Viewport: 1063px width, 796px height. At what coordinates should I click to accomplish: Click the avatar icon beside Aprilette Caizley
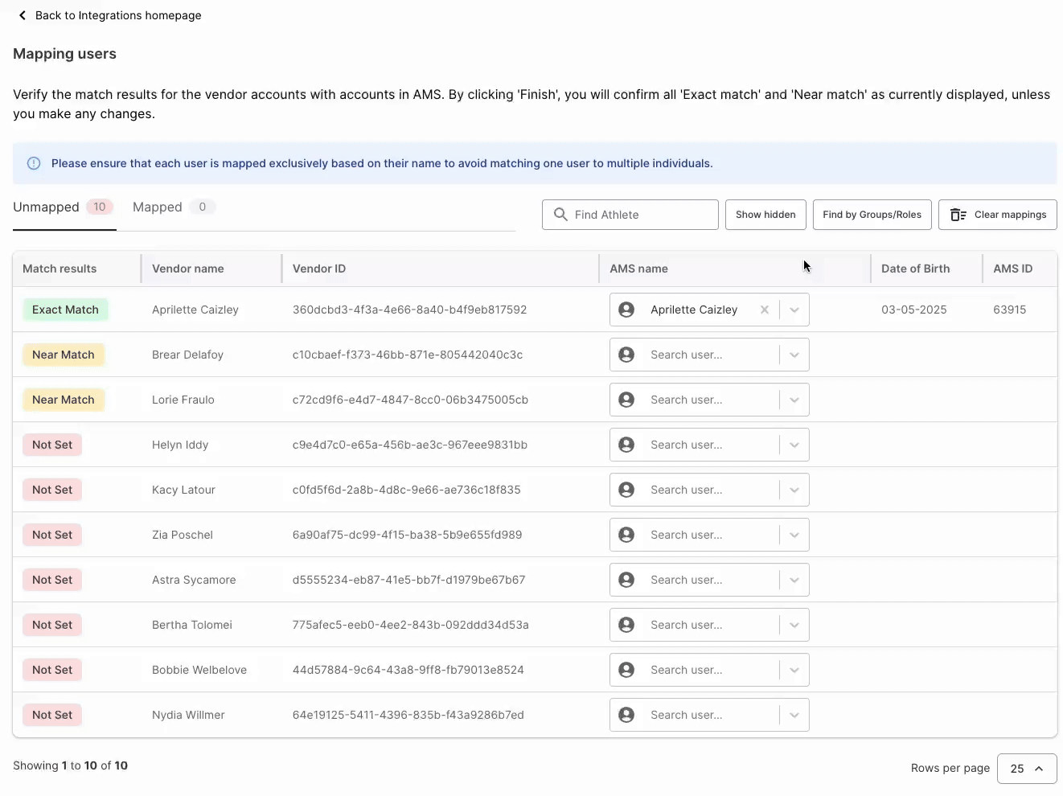626,309
